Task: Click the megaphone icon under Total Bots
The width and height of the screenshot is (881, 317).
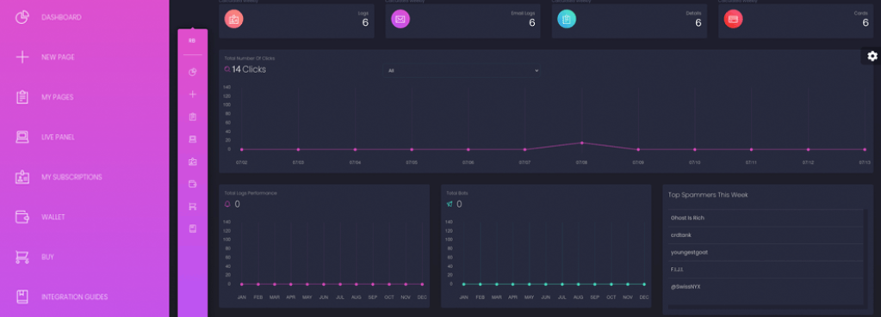Action: [450, 204]
